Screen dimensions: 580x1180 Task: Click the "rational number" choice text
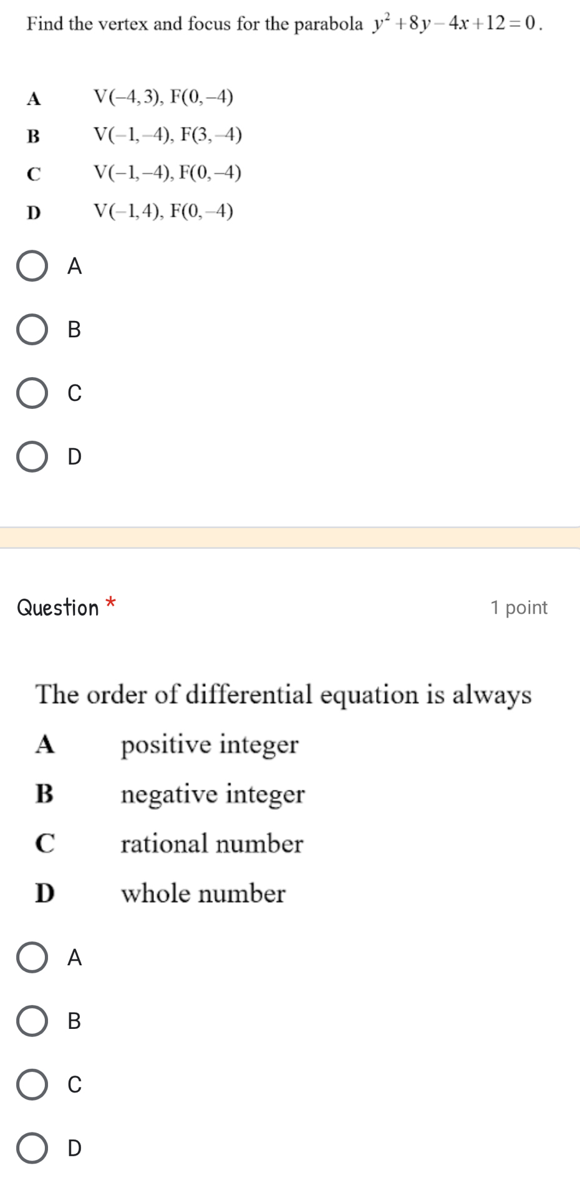(x=212, y=843)
